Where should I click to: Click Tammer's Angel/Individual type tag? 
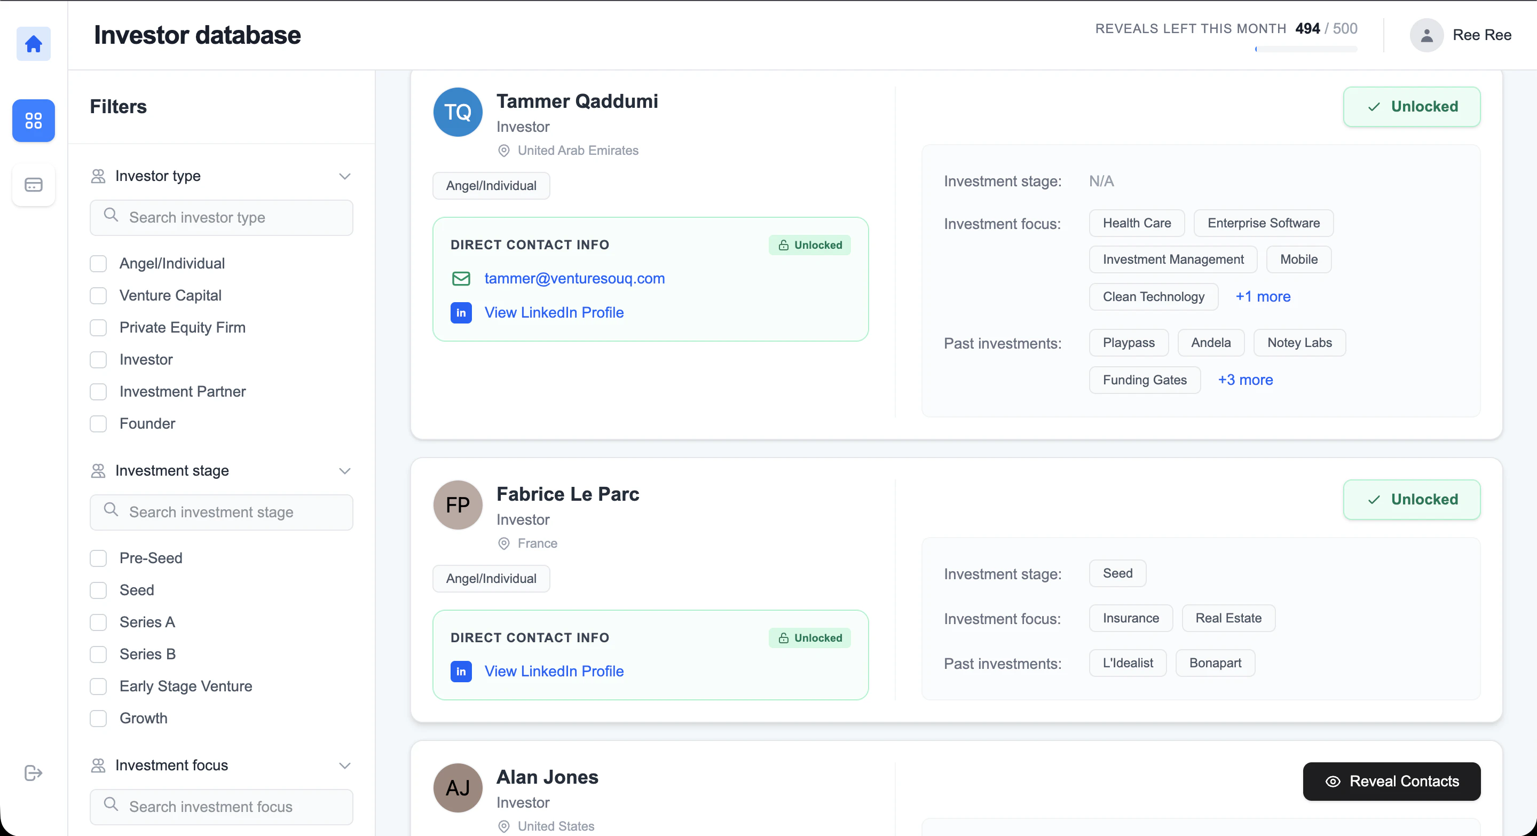pos(491,186)
